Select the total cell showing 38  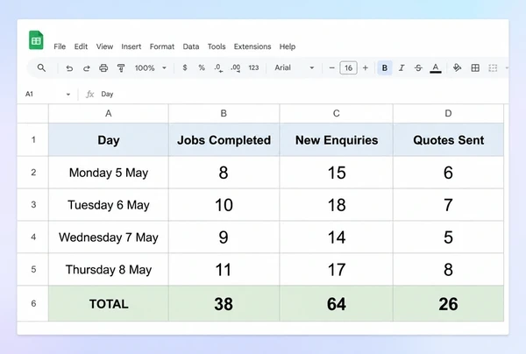(224, 304)
